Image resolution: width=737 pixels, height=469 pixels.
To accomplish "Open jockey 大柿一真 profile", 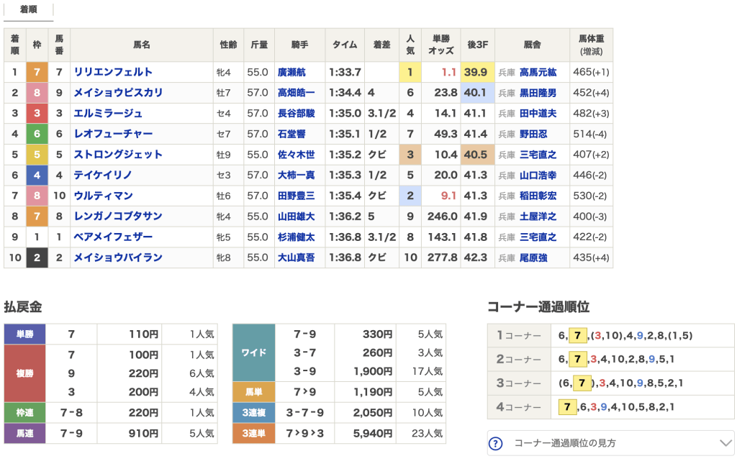I will (x=296, y=176).
